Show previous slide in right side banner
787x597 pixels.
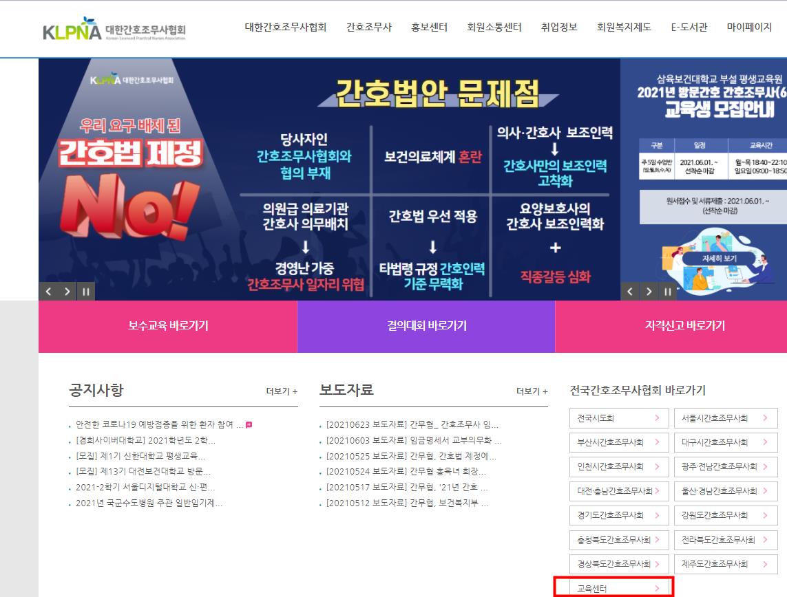(630, 292)
